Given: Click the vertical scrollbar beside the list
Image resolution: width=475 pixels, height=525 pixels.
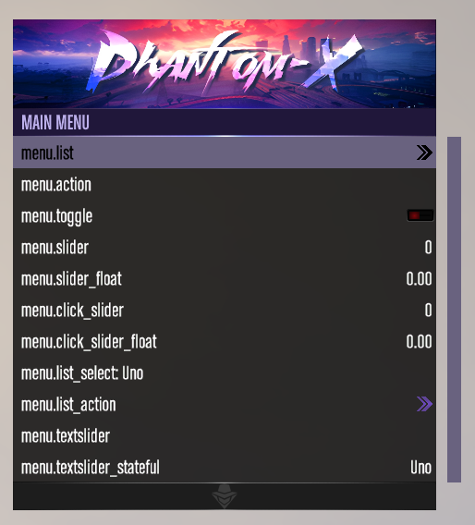Looking at the screenshot, I should pyautogui.click(x=454, y=310).
